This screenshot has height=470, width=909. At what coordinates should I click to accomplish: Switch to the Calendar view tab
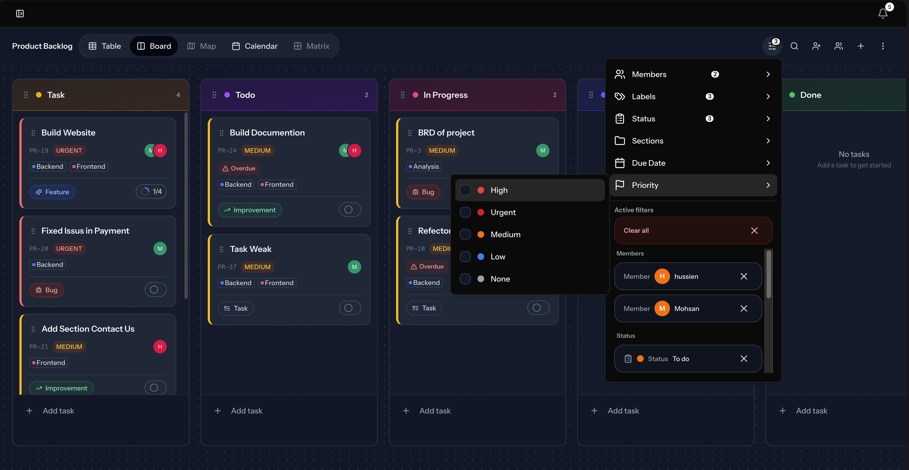255,46
